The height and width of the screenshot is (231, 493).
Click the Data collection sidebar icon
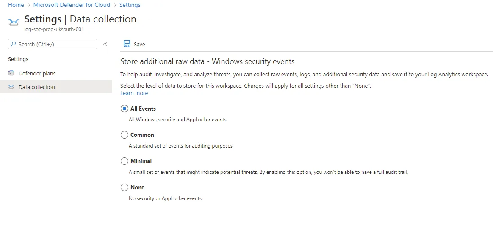pyautogui.click(x=11, y=87)
